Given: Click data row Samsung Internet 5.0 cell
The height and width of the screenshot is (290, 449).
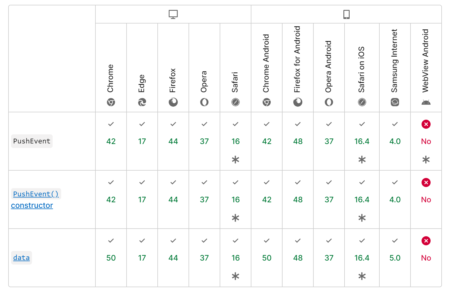Looking at the screenshot, I should click(x=395, y=258).
